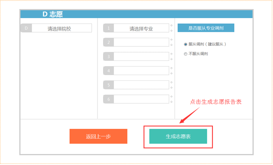Click 生成志愿表 button
This screenshot has width=273, height=165.
pyautogui.click(x=178, y=136)
